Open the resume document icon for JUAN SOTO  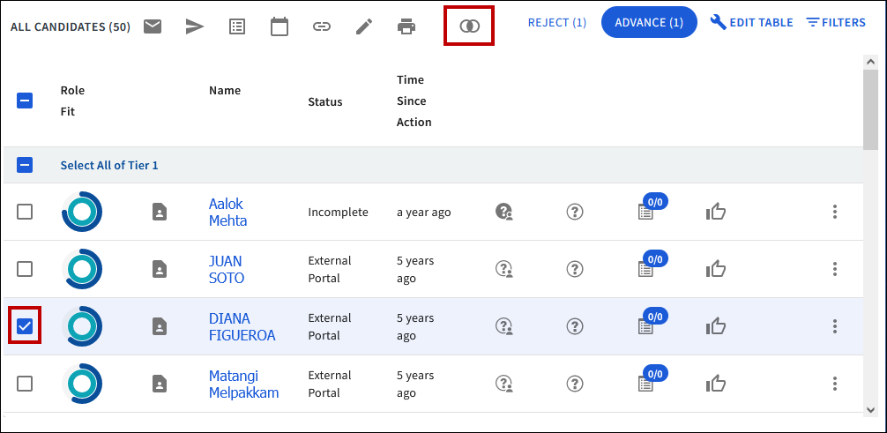[x=159, y=269]
